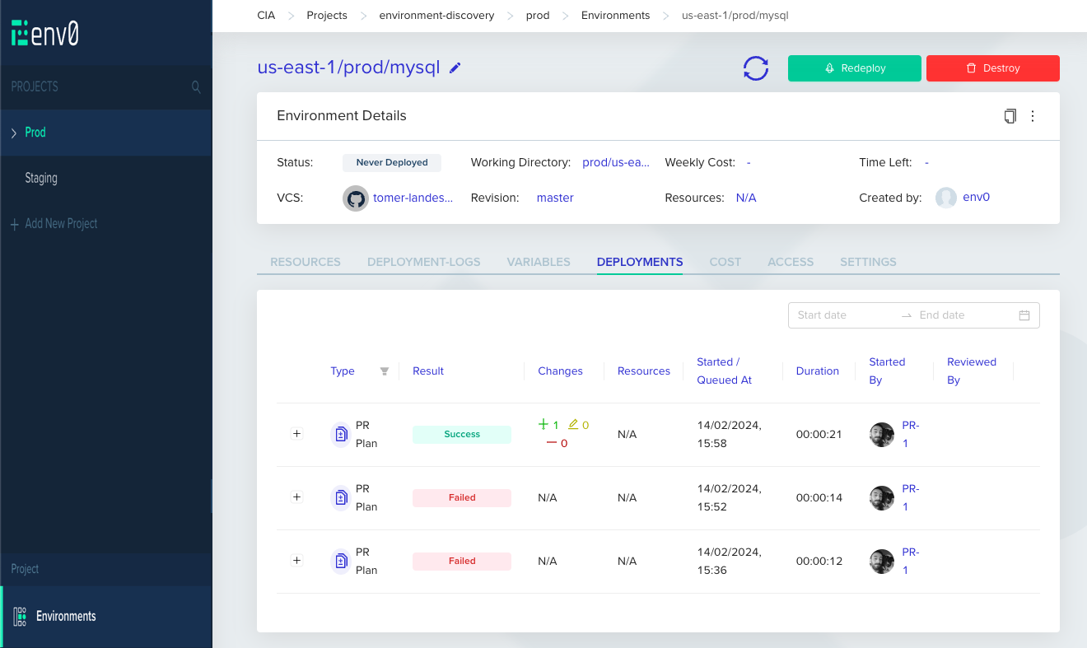This screenshot has height=648, width=1087.
Task: Click the Changes column header
Action: coord(560,371)
